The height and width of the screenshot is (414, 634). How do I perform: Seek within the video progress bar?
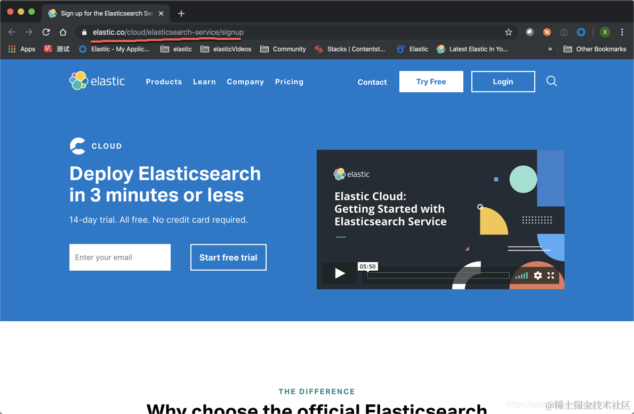438,275
